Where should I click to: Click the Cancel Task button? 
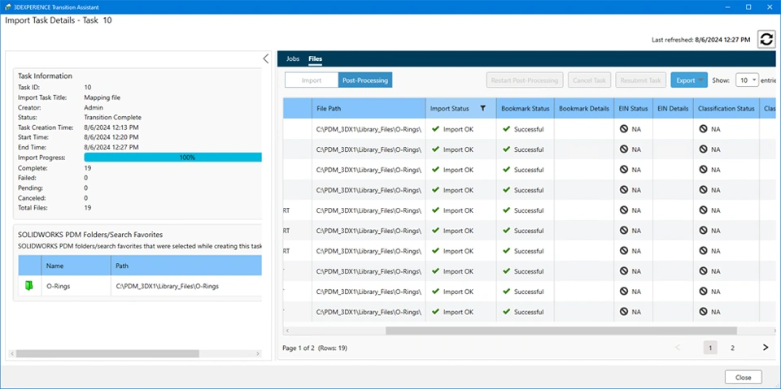(x=589, y=80)
